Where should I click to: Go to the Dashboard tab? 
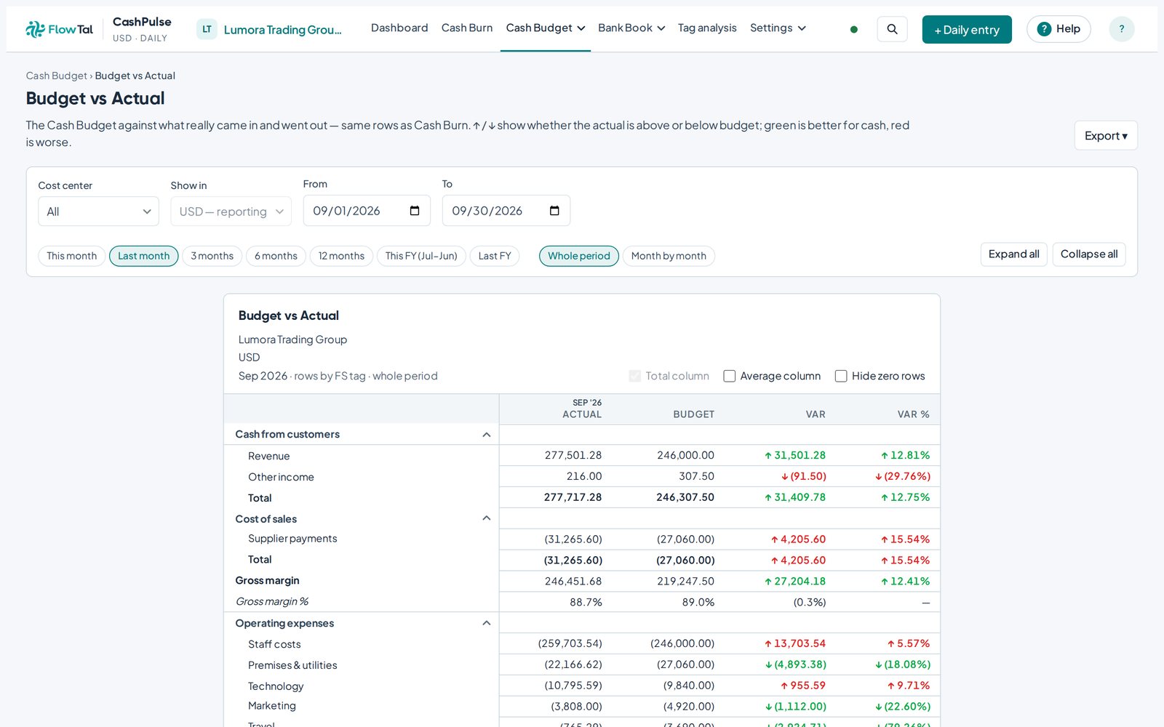[399, 28]
